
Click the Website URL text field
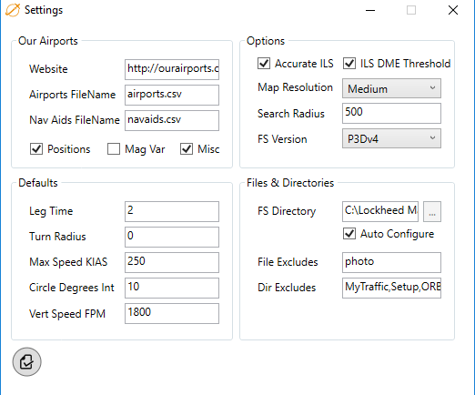click(172, 69)
